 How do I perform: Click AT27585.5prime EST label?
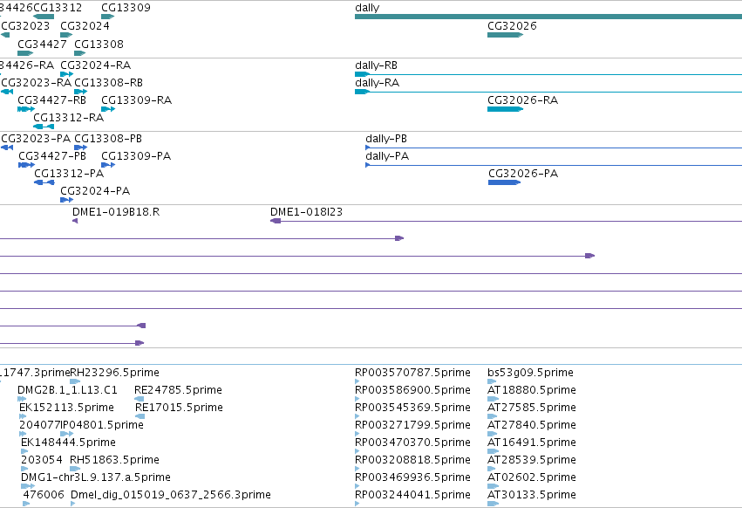tap(532, 408)
